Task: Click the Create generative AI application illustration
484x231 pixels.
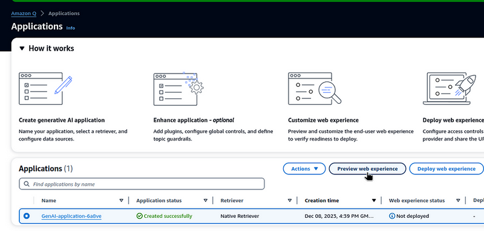Action: (45, 89)
